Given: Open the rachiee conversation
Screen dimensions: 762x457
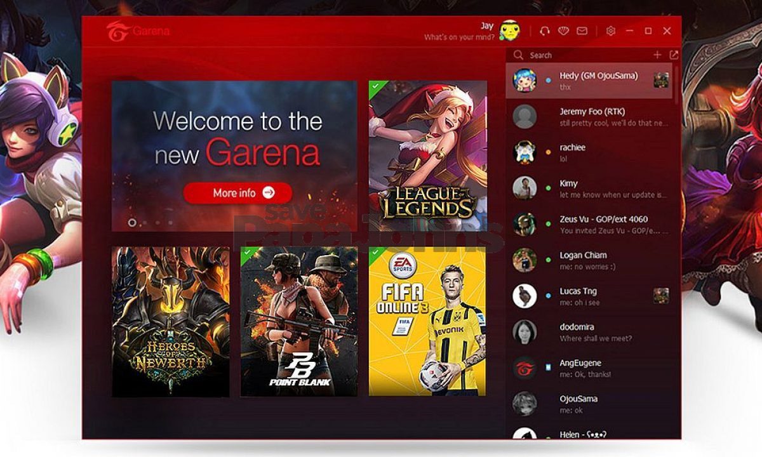Looking at the screenshot, I should coord(590,152).
